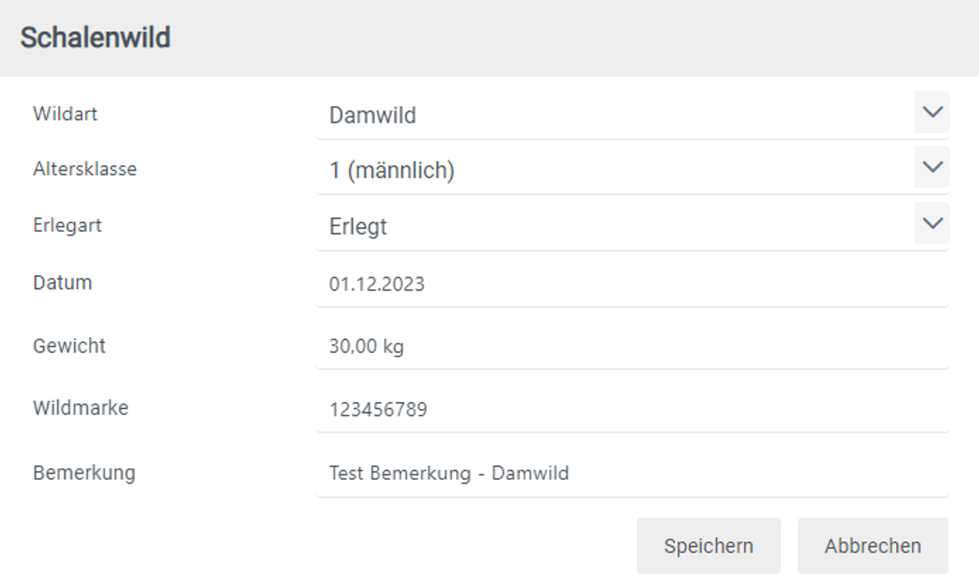Save the entry with Speichern

708,546
